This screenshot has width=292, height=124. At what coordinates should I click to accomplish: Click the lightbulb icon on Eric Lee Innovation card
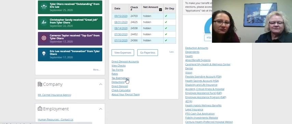pos(44,54)
